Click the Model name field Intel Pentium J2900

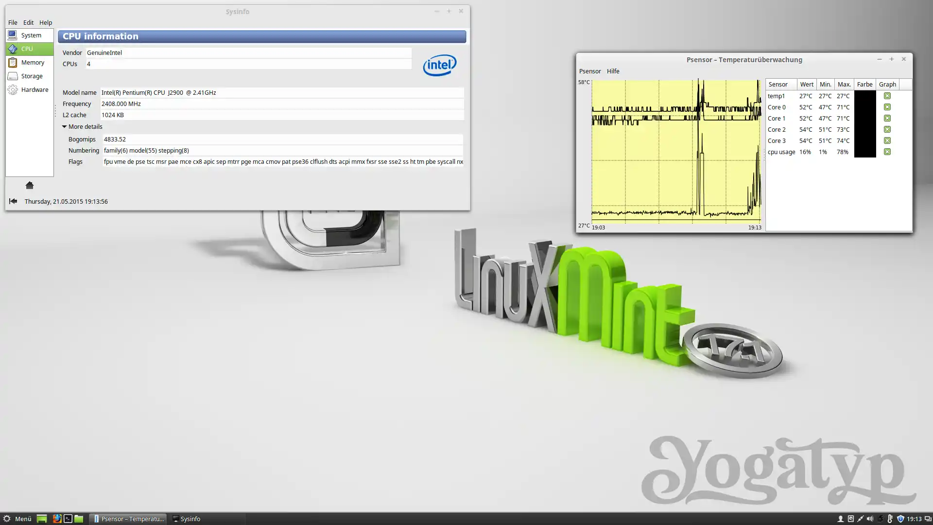click(x=282, y=92)
